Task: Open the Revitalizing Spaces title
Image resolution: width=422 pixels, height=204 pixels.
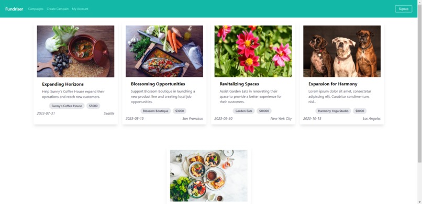Action: coord(239,84)
